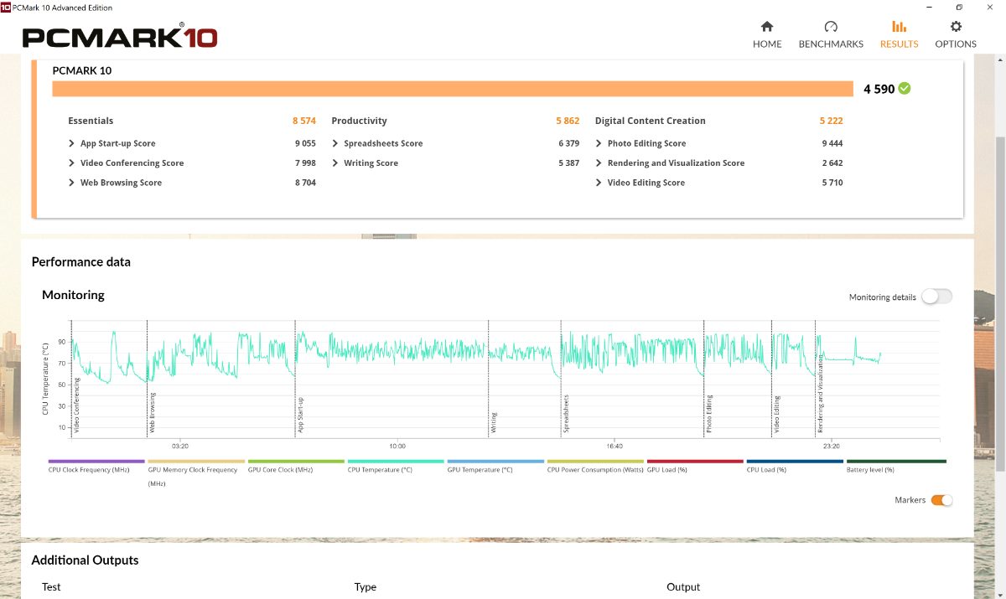Open the Home icon in navigation
This screenshot has width=1006, height=599.
tap(766, 27)
